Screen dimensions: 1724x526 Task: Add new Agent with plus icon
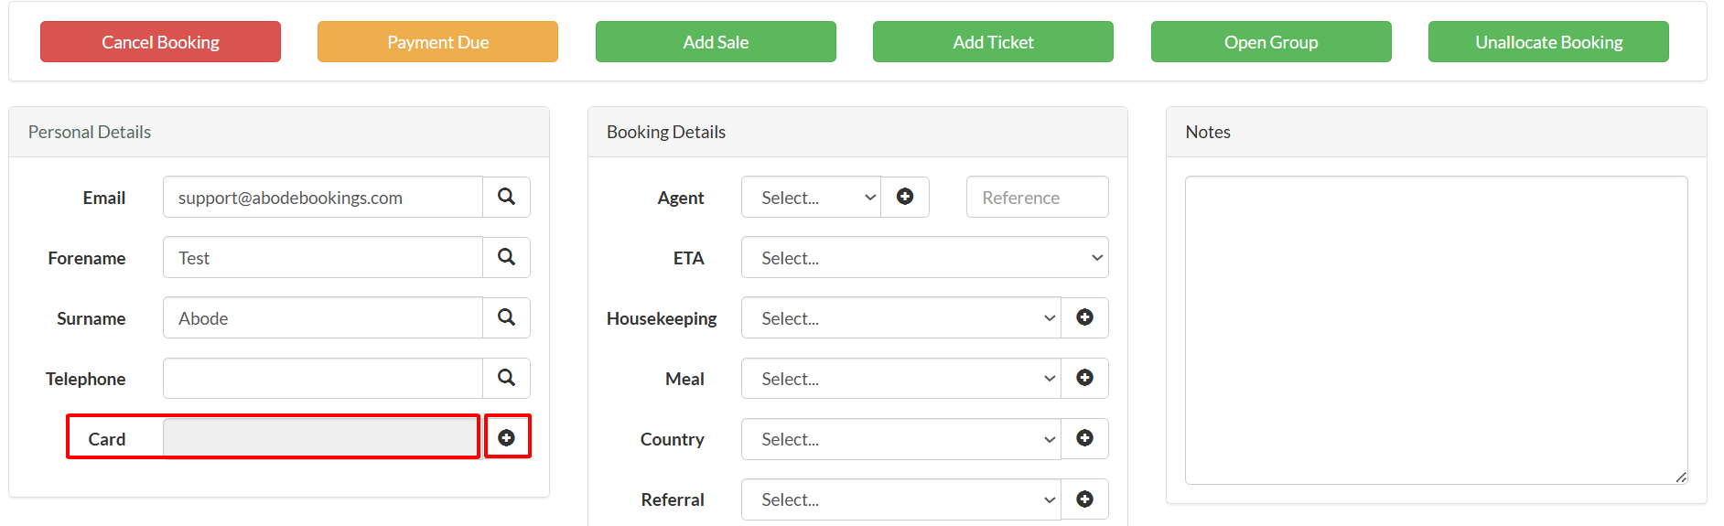point(905,197)
